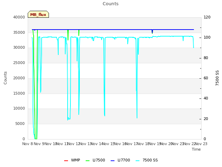Click the 10000 y-axis tick label
222x167 pixels.
click(19, 108)
